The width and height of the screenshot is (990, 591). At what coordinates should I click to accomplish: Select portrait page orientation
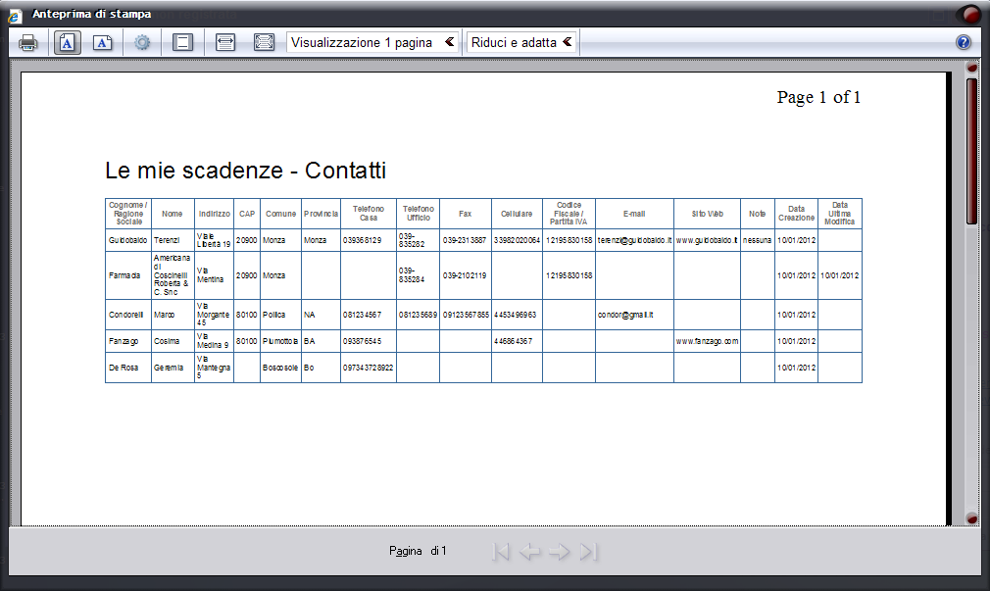(x=68, y=43)
